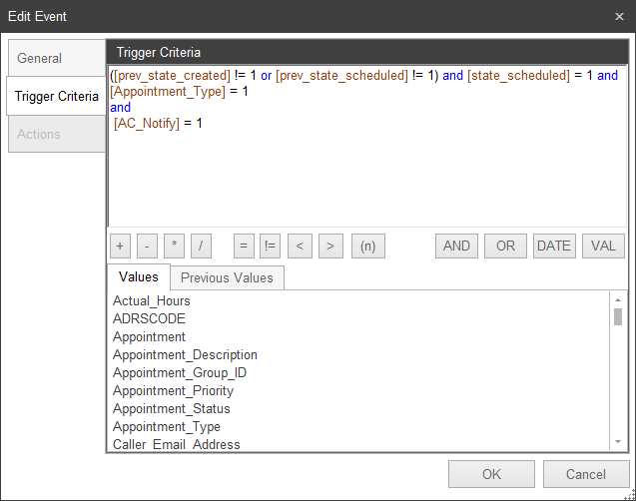Insert the AND logical operator
The width and height of the screenshot is (636, 501).
click(x=456, y=246)
